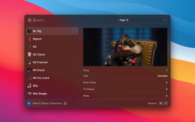Click the back arrow button
This screenshot has height=122, width=195.
tap(30, 20)
